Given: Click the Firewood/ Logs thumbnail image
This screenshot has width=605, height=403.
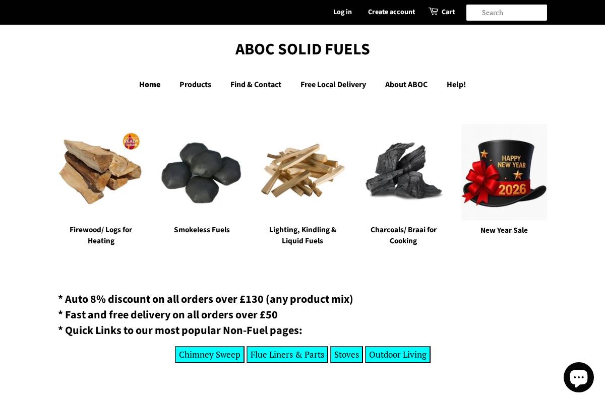Looking at the screenshot, I should pos(101,172).
